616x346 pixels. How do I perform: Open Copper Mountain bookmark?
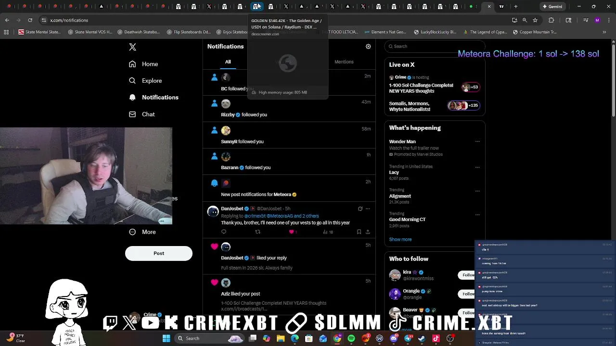(x=534, y=32)
